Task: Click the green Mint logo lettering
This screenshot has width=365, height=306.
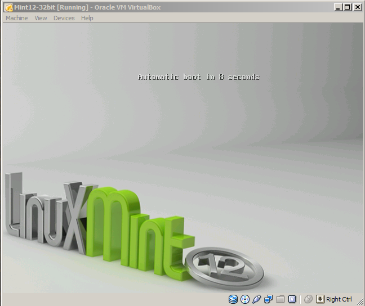Action: click(135, 225)
